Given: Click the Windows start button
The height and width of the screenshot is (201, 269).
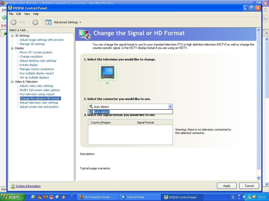Looking at the screenshot, I should [12, 197].
